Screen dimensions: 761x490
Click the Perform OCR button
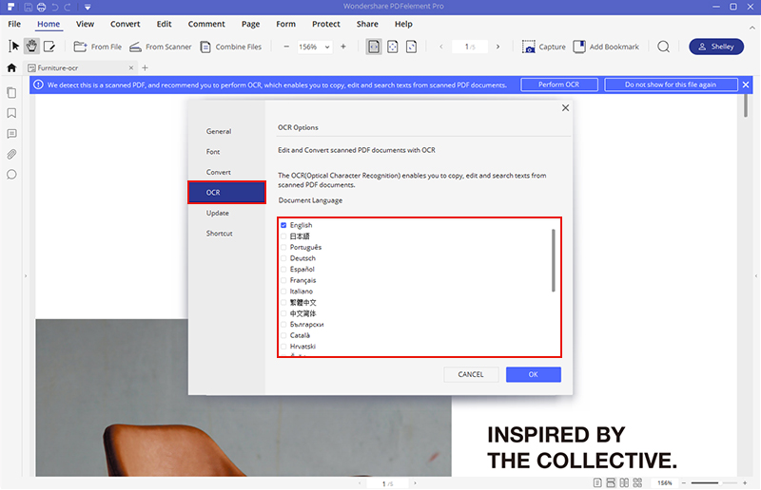click(x=559, y=85)
